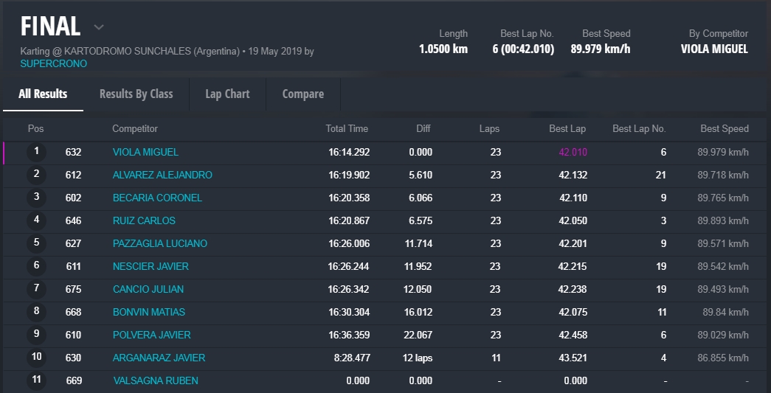The width and height of the screenshot is (771, 393).
Task: Open PAZZAGLIA LUCIANO's lap details
Action: (x=159, y=244)
